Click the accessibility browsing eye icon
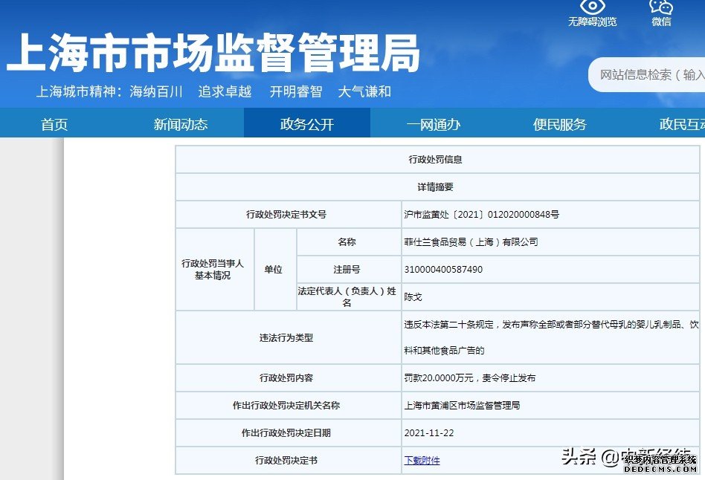The image size is (705, 480). click(592, 6)
